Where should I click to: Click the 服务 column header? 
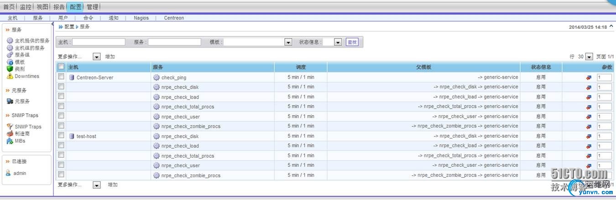[158, 67]
